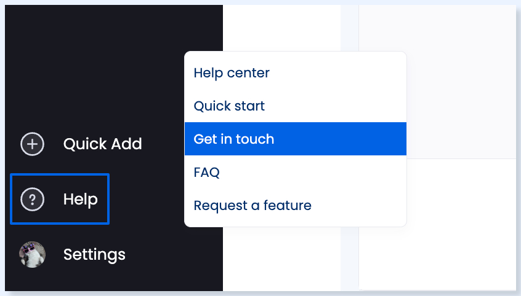This screenshot has width=521, height=296.
Task: Click the Help text in the sidebar
Action: tap(80, 200)
